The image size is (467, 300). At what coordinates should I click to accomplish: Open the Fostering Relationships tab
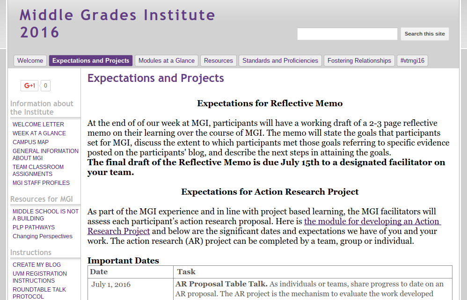coord(359,60)
